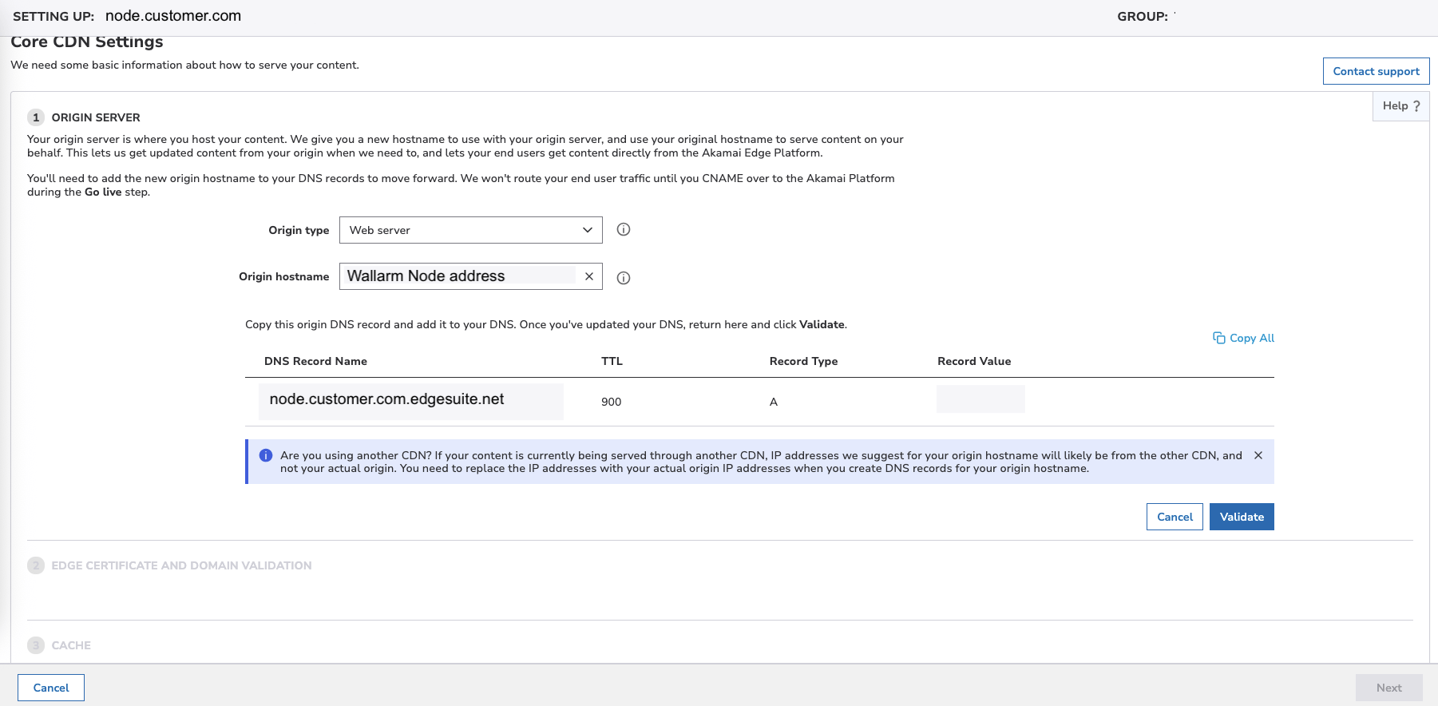The width and height of the screenshot is (1438, 706).
Task: Expand the Cache section
Action: click(71, 645)
